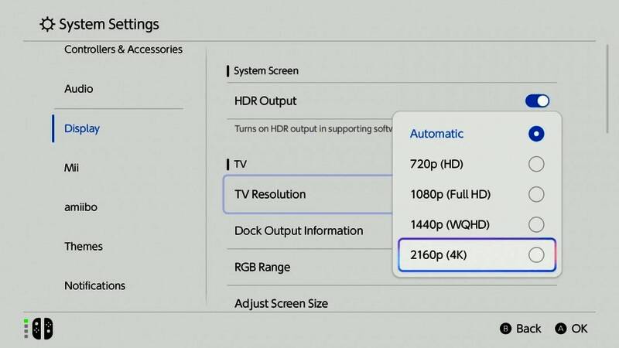Pick the 1440p (WQHD) radio option

click(535, 224)
